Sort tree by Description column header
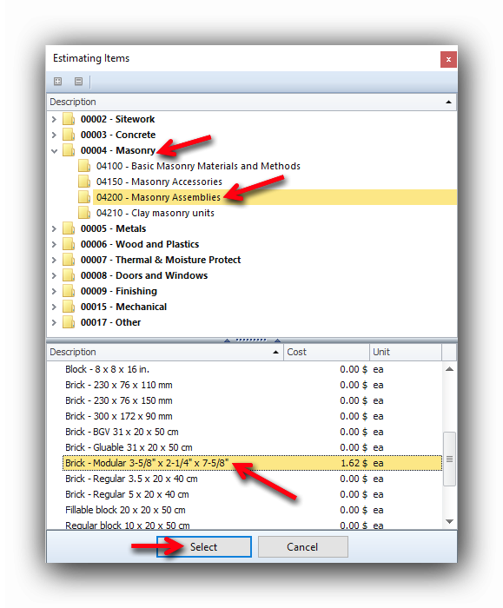Screen dimensions: 503x608 tap(251, 102)
